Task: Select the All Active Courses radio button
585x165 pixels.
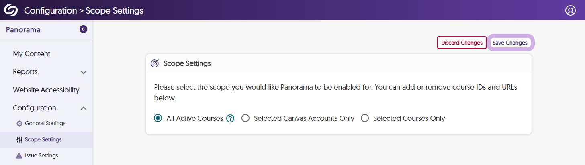Action: (x=158, y=118)
